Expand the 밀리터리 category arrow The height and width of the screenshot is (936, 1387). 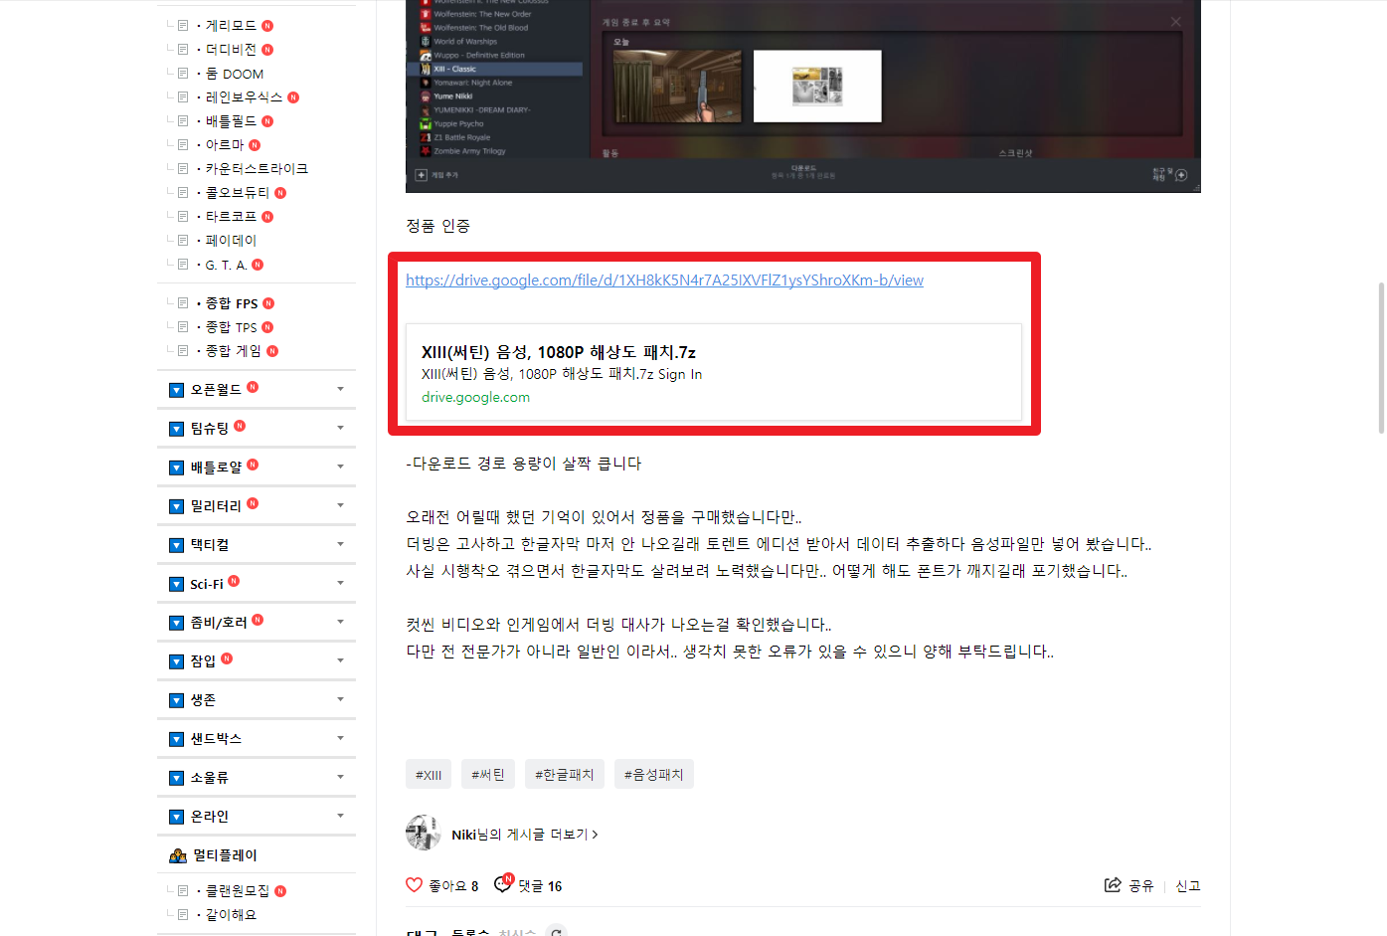(340, 505)
